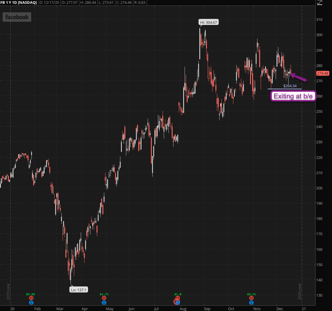Click the Feb label on time axis
332x311 pixels.
[38, 309]
